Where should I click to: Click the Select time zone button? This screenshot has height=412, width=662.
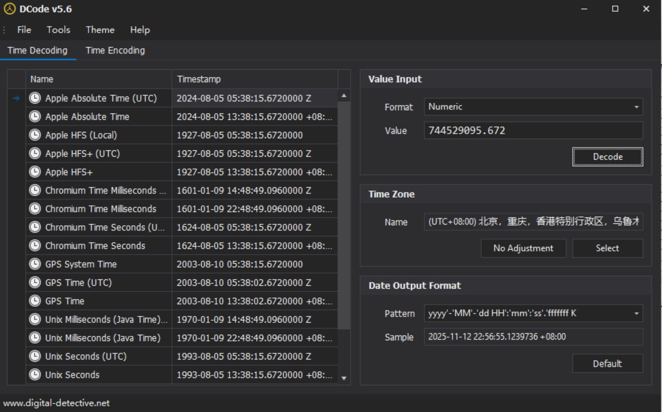tap(607, 248)
